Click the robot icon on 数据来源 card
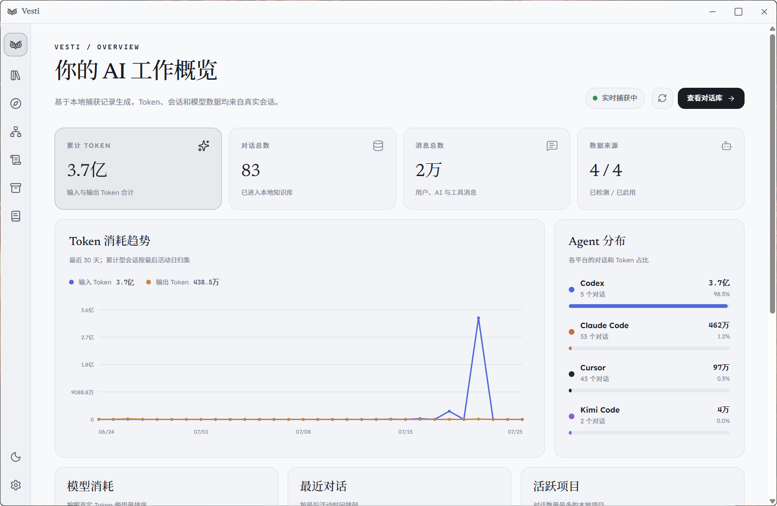This screenshot has height=506, width=777. click(x=726, y=146)
